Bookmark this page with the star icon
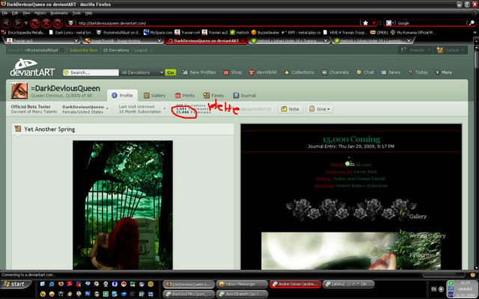Image resolution: width=479 pixels, height=299 pixels. point(365,23)
